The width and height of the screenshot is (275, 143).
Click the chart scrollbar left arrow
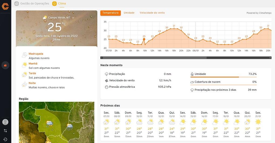tap(102, 58)
